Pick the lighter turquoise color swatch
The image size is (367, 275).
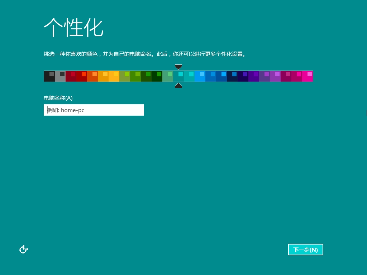coord(189,76)
